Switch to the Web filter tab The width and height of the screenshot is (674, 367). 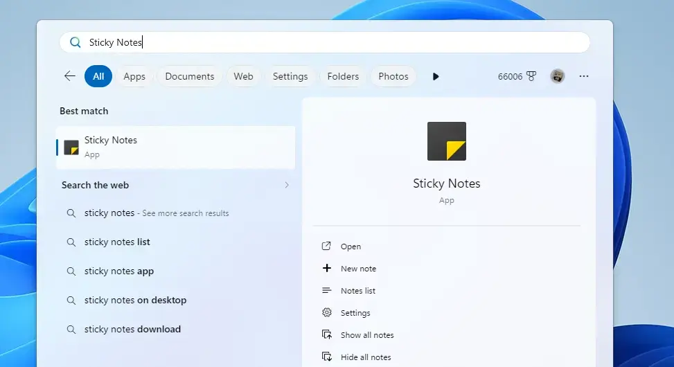click(243, 76)
